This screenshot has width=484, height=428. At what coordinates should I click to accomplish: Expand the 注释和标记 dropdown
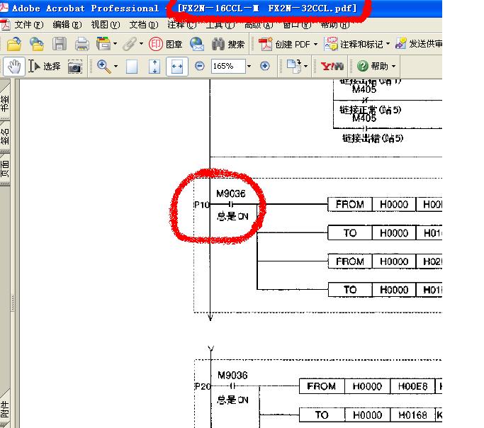pos(388,44)
